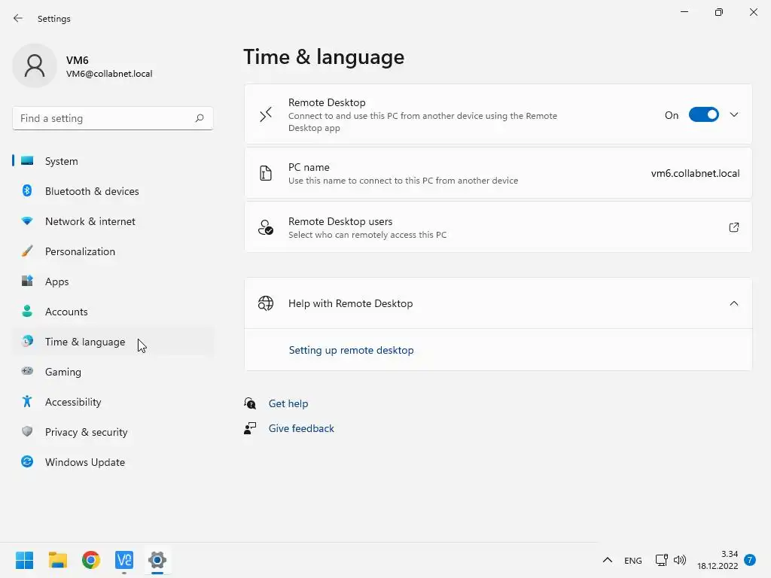Go to Accounts settings

pos(66,312)
